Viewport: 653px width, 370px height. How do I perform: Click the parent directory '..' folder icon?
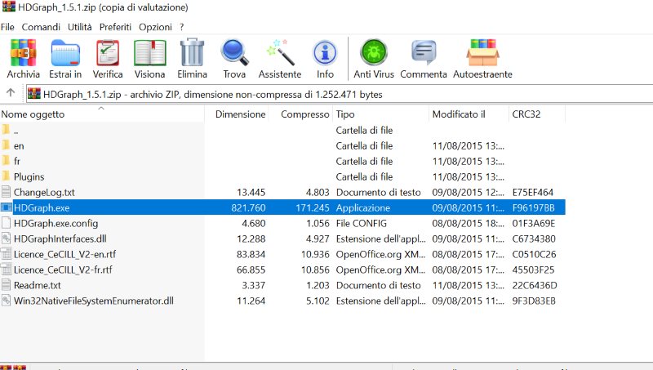click(x=6, y=129)
